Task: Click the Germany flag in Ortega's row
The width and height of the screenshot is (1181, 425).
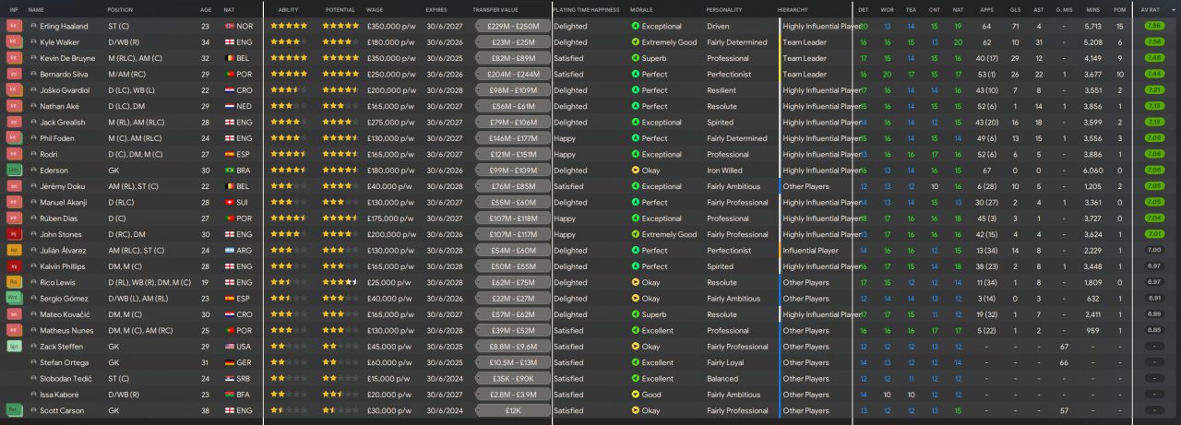Action: pos(230,362)
